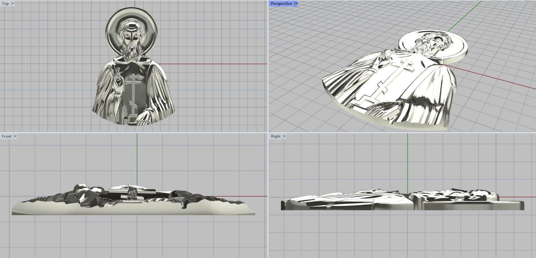Screen dimensions: 536x258
Task: Select the Right viewport title label
Action: pos(276,136)
